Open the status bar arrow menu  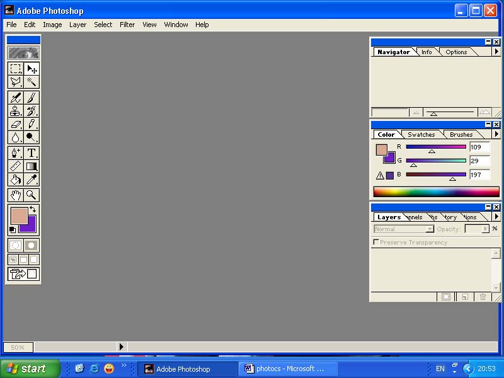point(121,347)
